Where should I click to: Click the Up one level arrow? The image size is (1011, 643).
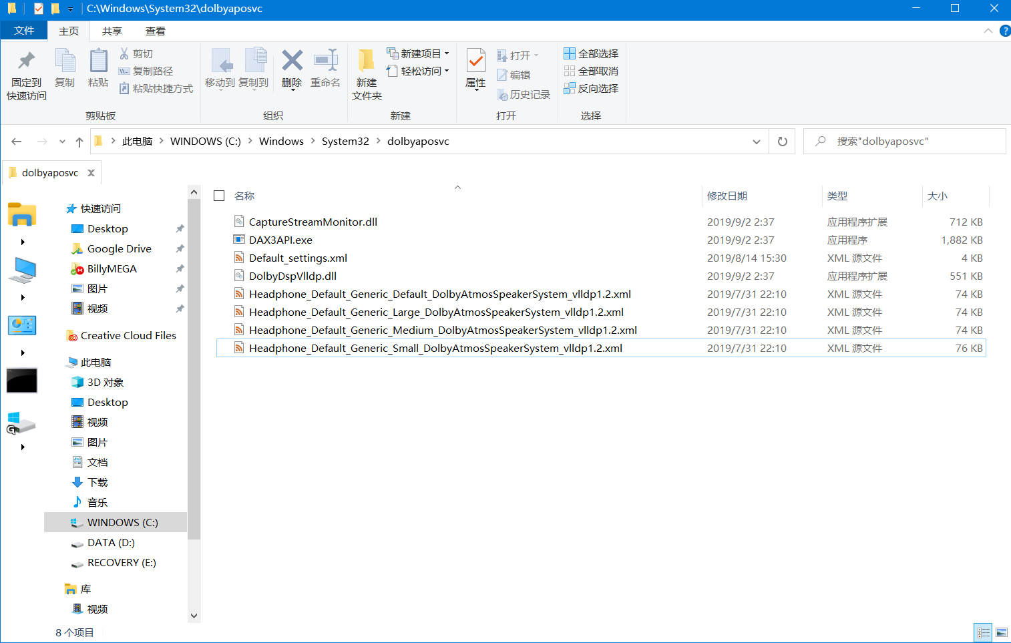click(79, 142)
